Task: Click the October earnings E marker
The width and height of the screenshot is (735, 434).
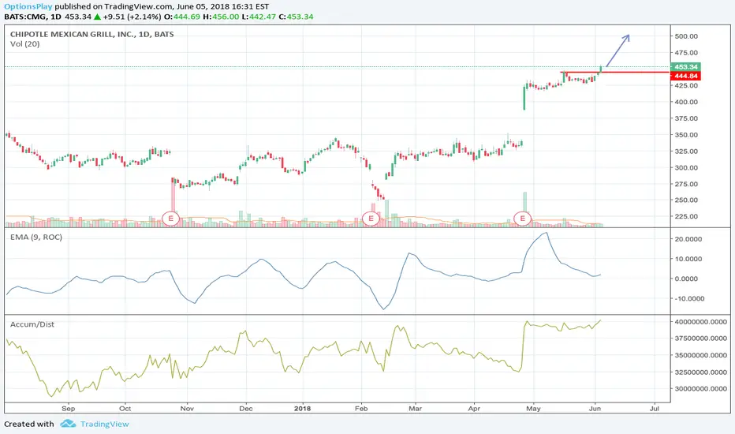Action: tap(171, 218)
